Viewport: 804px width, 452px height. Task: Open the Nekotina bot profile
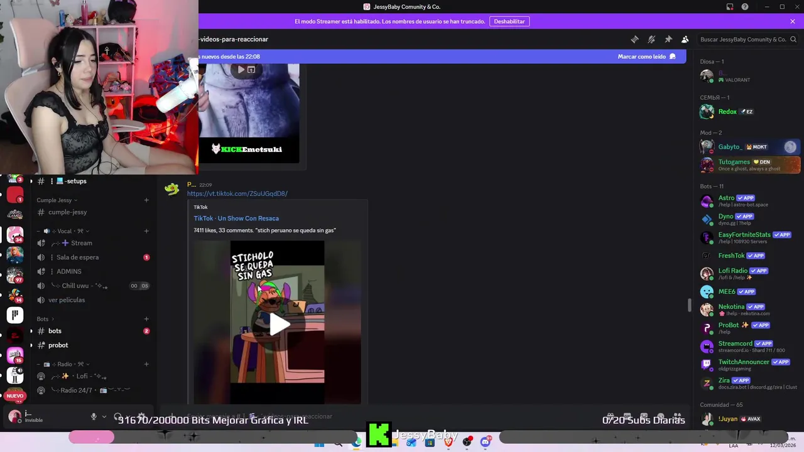(749, 309)
